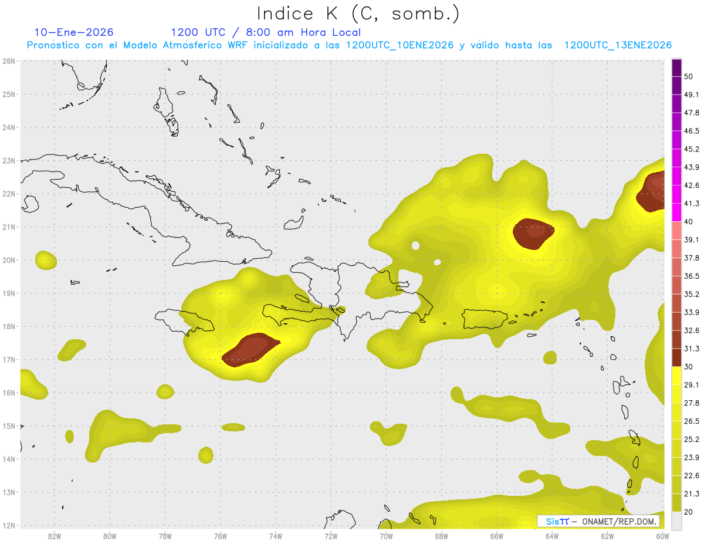Click the longitude label "64W"

tap(552, 536)
